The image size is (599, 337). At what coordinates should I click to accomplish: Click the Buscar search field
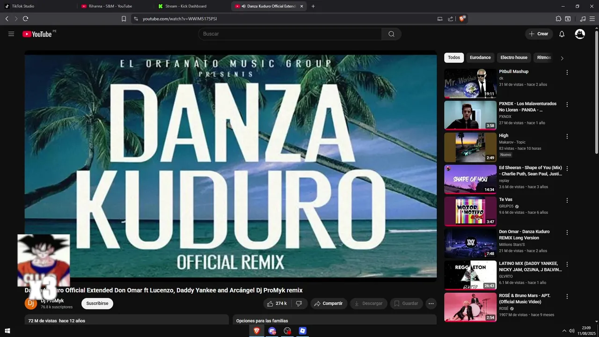pos(290,34)
